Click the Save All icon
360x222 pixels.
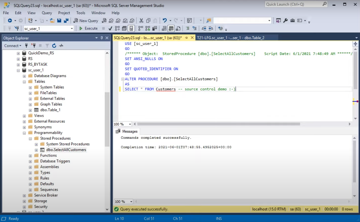(66, 21)
